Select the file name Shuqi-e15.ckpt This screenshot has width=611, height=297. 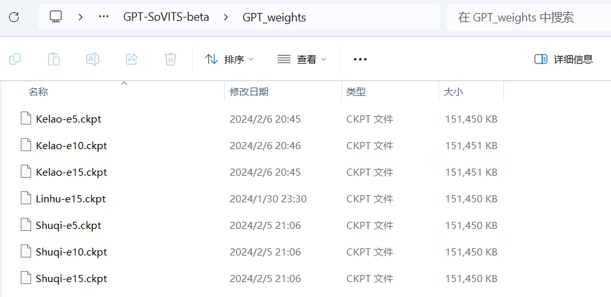tap(71, 279)
